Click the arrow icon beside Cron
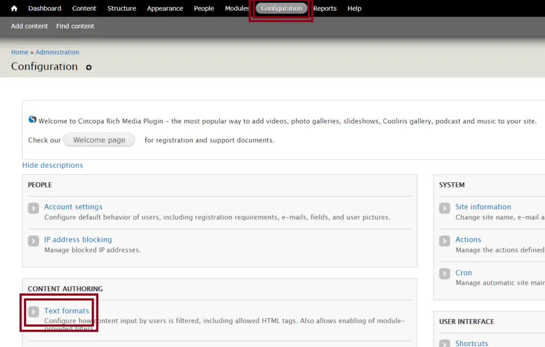This screenshot has height=347, width=545. (x=444, y=274)
